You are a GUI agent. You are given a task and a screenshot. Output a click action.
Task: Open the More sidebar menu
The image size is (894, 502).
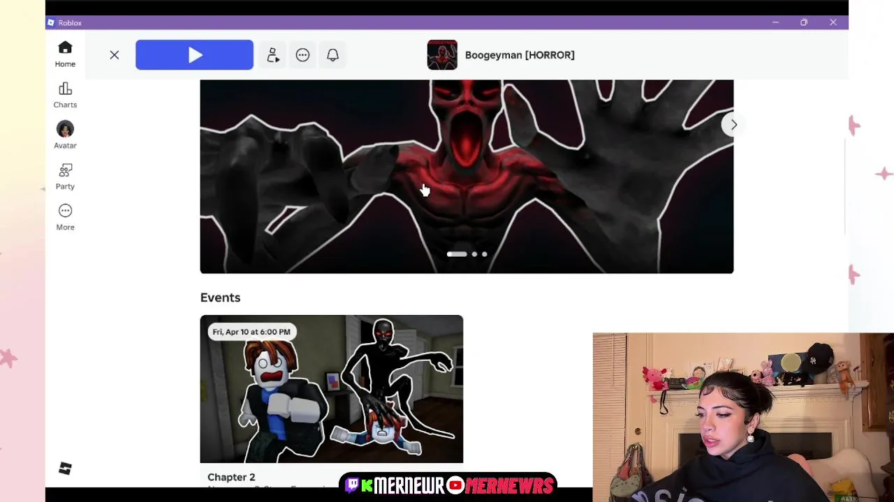pyautogui.click(x=65, y=217)
